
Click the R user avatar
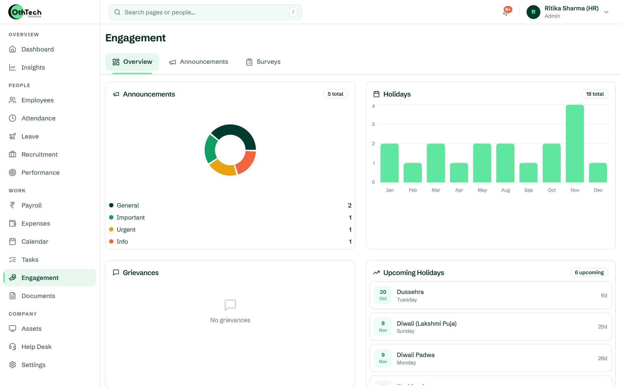(533, 12)
